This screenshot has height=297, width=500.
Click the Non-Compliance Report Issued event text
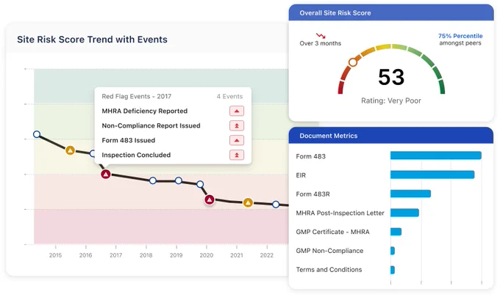click(x=151, y=125)
